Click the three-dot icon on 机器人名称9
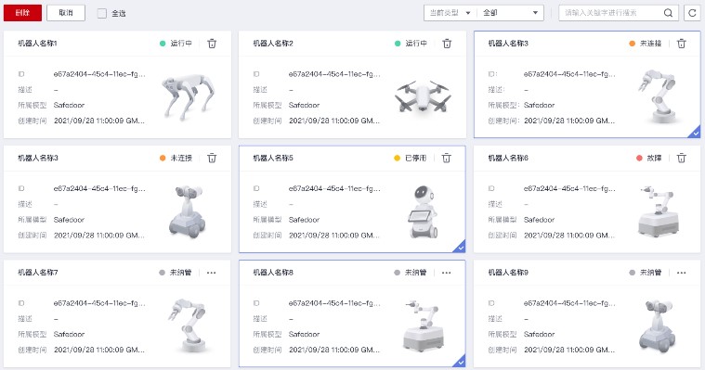This screenshot has width=705, height=370. click(x=681, y=273)
